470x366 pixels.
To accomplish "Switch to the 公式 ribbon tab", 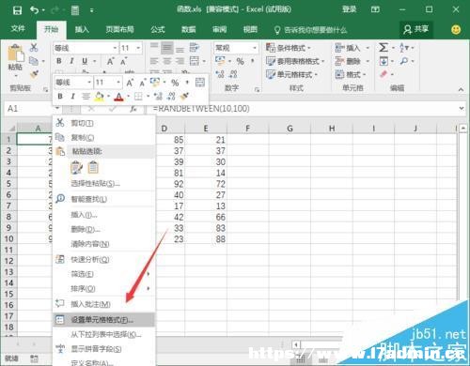I will (x=158, y=30).
